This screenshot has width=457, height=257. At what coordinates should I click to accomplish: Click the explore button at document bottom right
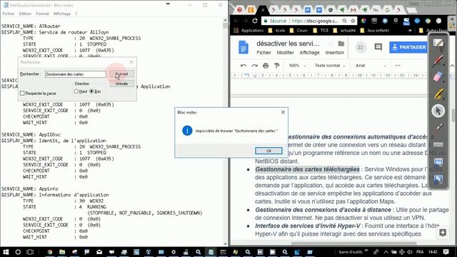tap(443, 233)
